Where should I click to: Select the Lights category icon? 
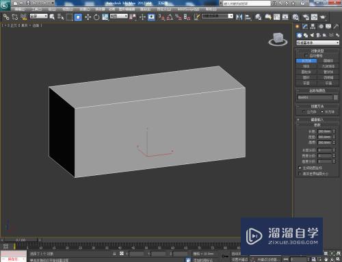click(312, 35)
